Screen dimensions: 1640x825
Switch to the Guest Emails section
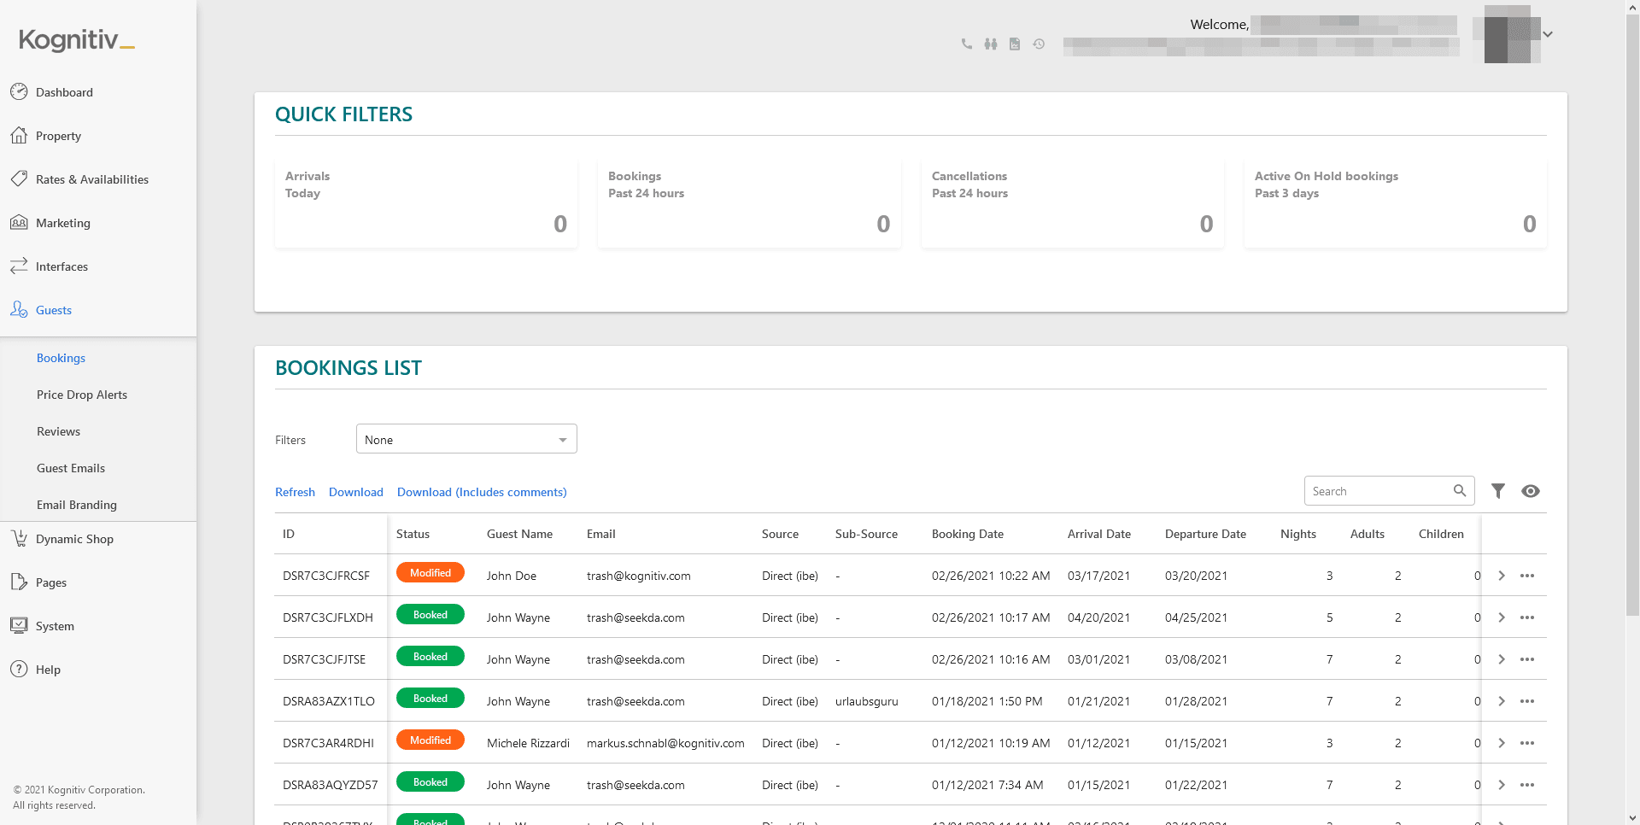click(71, 467)
